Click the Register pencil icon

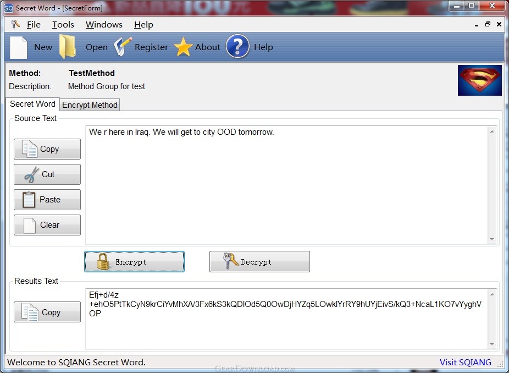(123, 47)
